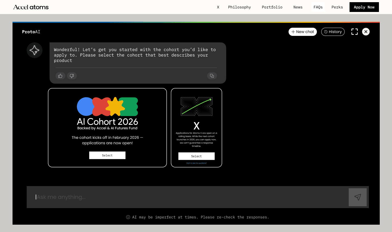The image size is (392, 232).
Task: Click the 'Wonderful! Let's get you started' message
Action: 135,55
